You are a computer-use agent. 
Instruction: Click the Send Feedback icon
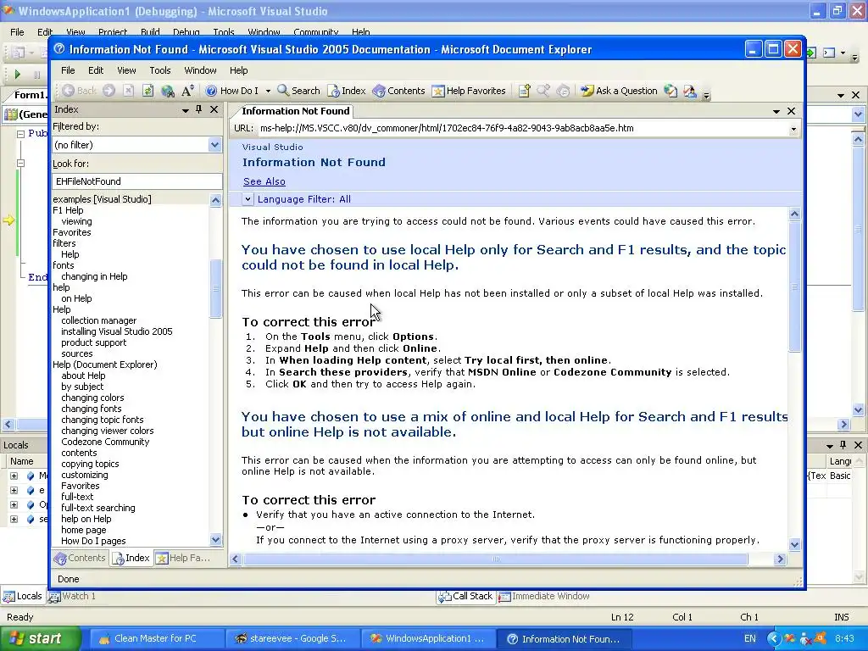(x=690, y=91)
